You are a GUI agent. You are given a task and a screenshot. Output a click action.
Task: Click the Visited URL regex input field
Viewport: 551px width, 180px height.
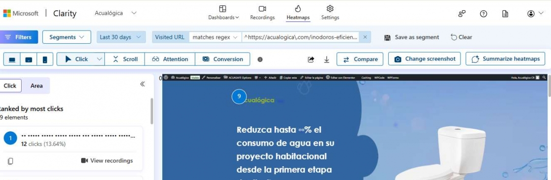click(x=301, y=37)
